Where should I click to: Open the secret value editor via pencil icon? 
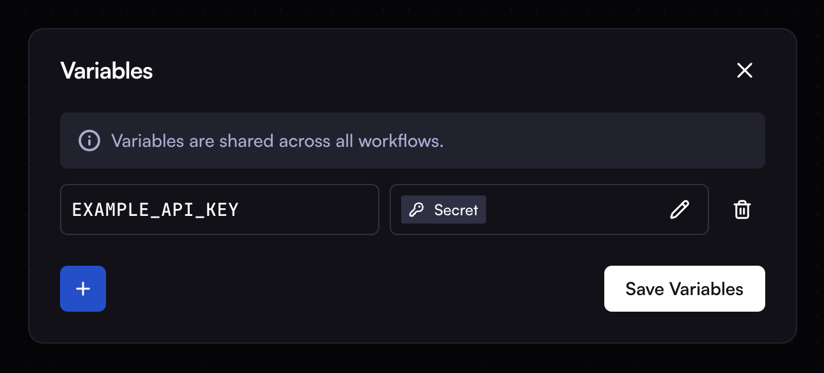[680, 209]
